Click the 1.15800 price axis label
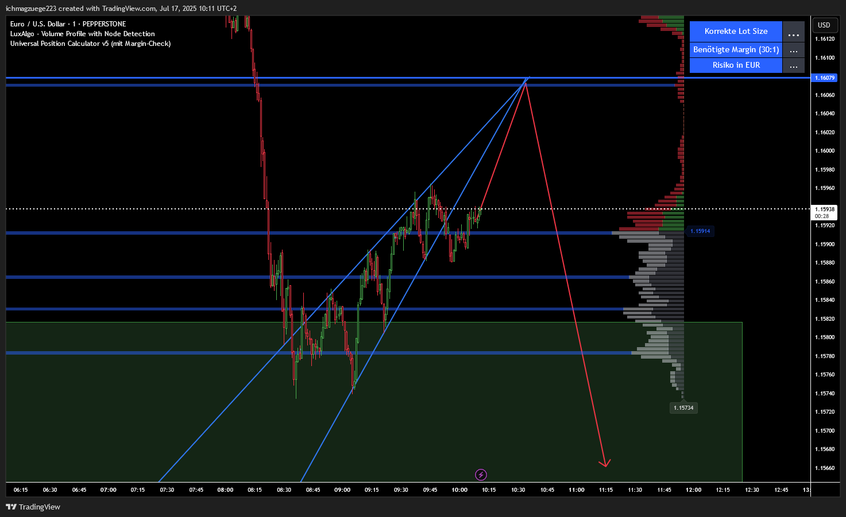 [x=824, y=337]
